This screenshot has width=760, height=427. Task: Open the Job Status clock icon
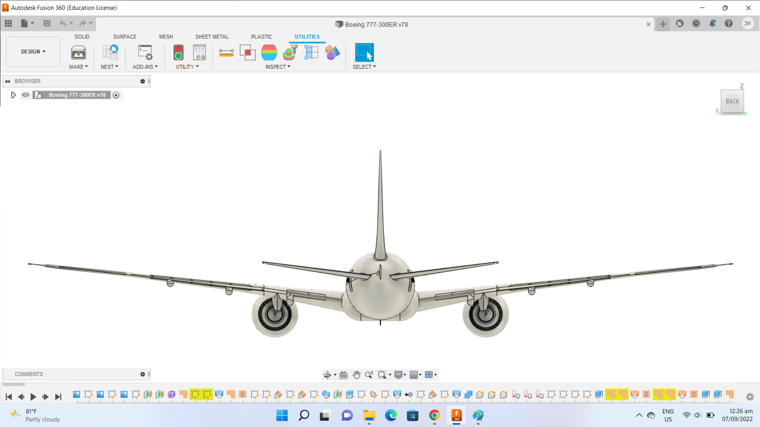[x=696, y=24]
